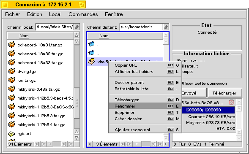Select the remote parent folder ".." icon
The image size is (249, 154).
click(91, 53)
